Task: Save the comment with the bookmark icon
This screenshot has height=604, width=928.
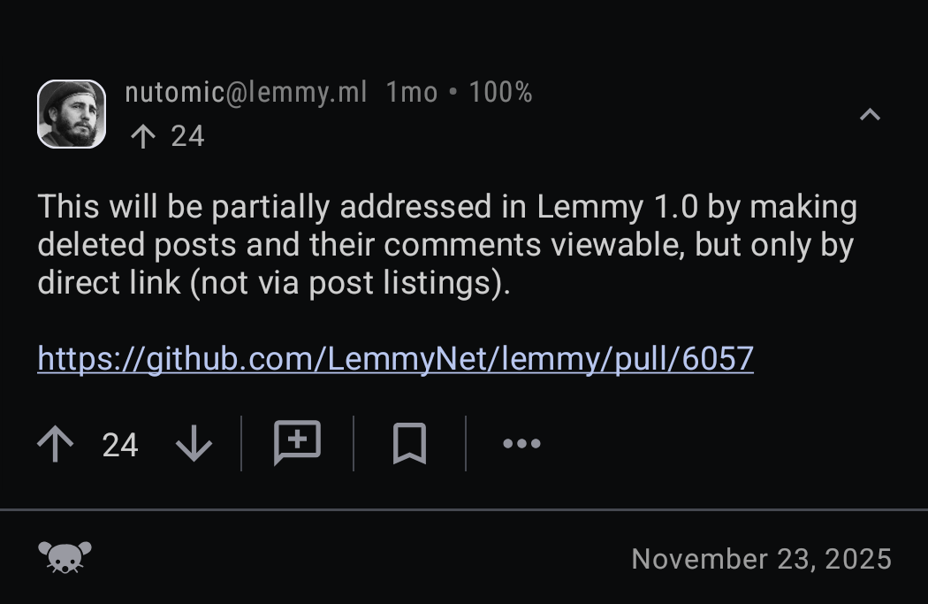Action: (x=409, y=443)
